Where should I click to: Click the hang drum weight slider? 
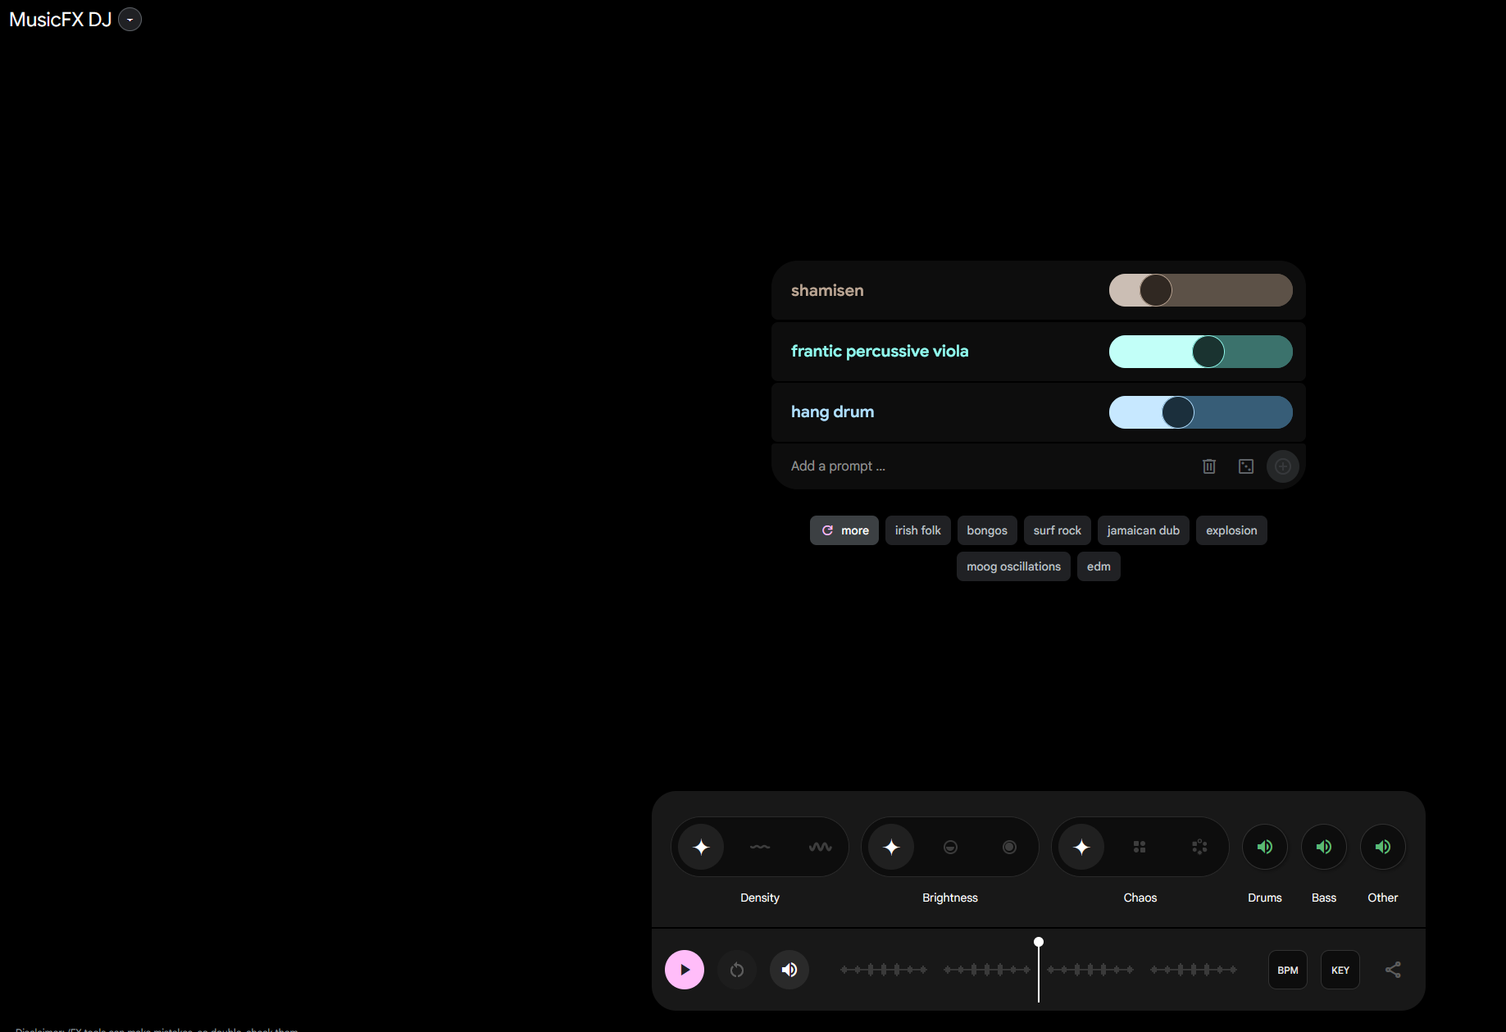pyautogui.click(x=1201, y=412)
